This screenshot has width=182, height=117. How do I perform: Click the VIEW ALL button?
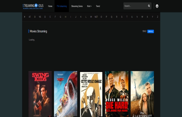(x=151, y=31)
